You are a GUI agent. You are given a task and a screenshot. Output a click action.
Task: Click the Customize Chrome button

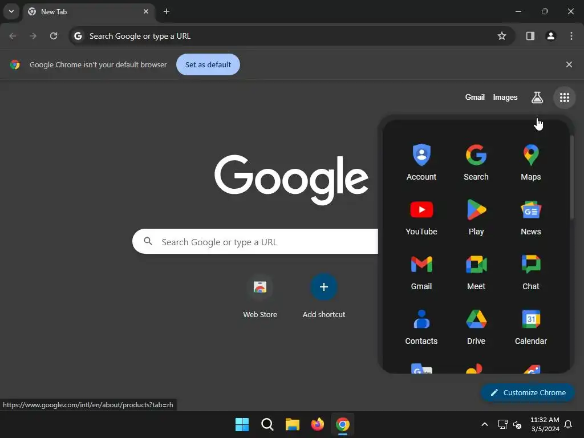click(x=528, y=392)
